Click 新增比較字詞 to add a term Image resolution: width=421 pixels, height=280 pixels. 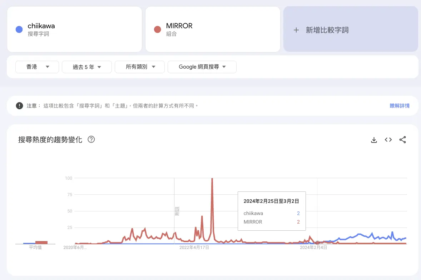click(351, 29)
